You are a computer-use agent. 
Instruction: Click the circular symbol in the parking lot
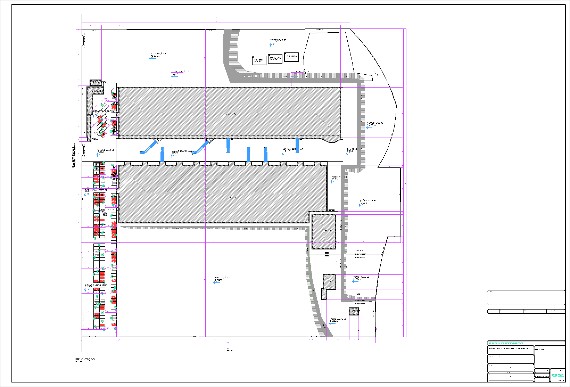tap(105, 214)
